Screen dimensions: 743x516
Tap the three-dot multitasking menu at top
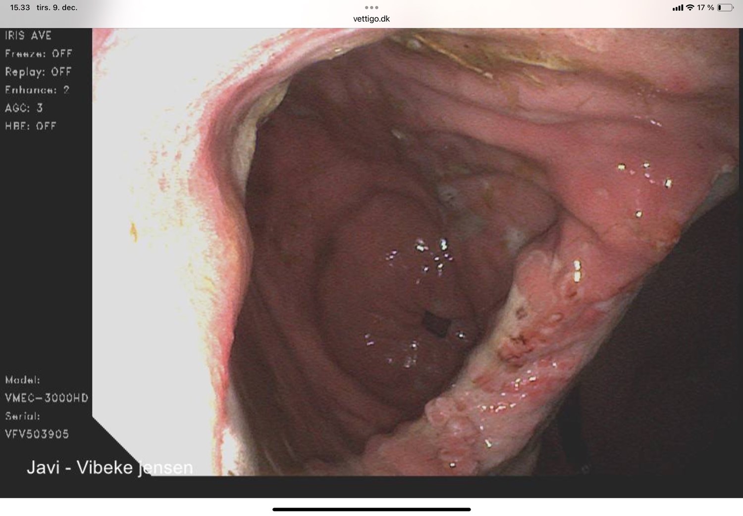[x=371, y=7]
